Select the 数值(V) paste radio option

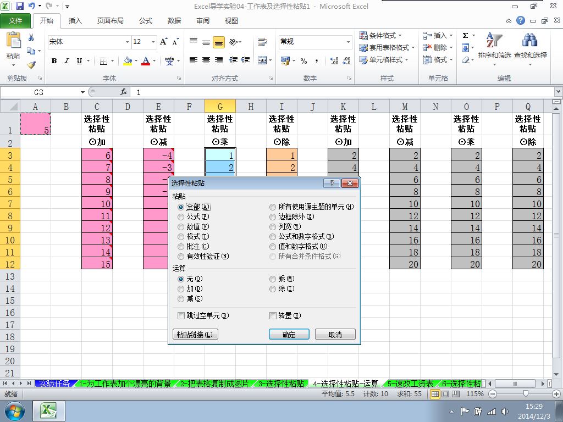181,227
